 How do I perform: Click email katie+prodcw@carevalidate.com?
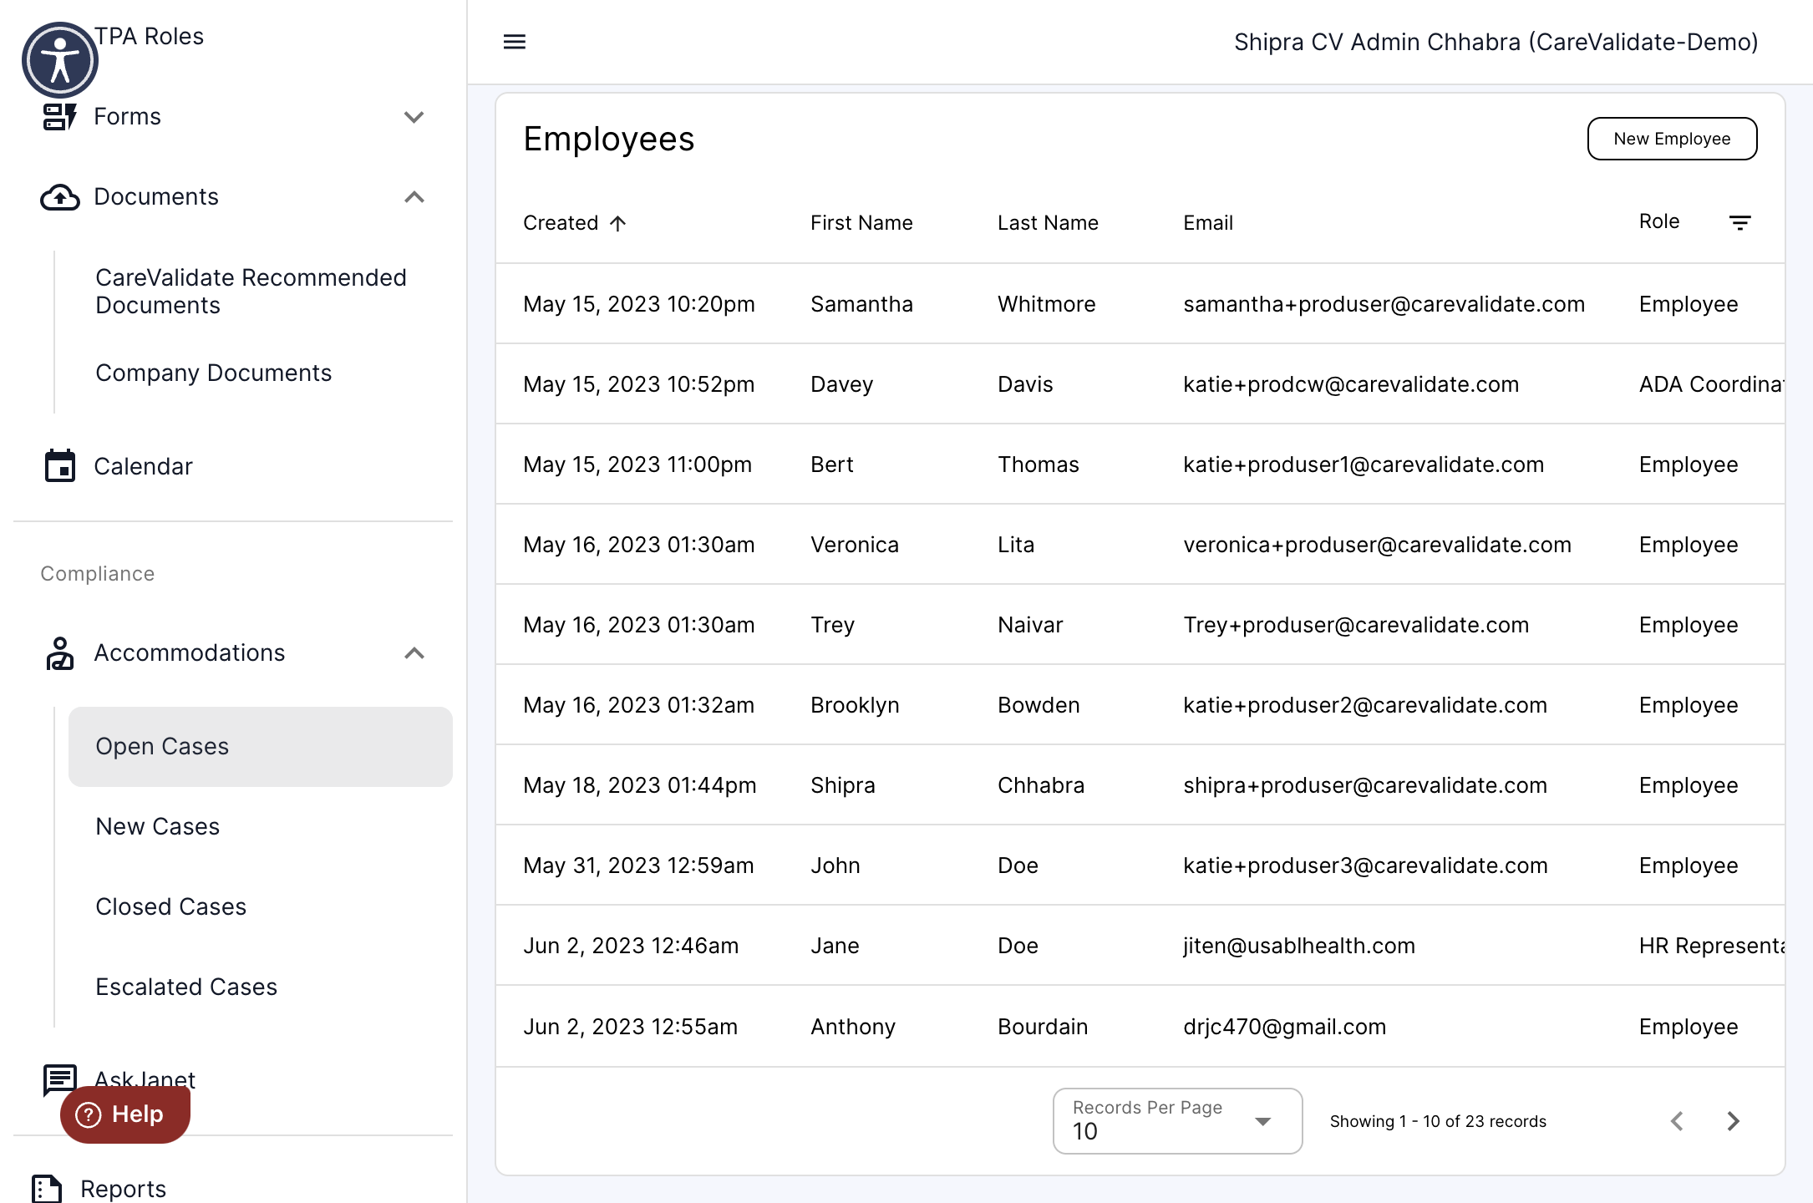1351,384
